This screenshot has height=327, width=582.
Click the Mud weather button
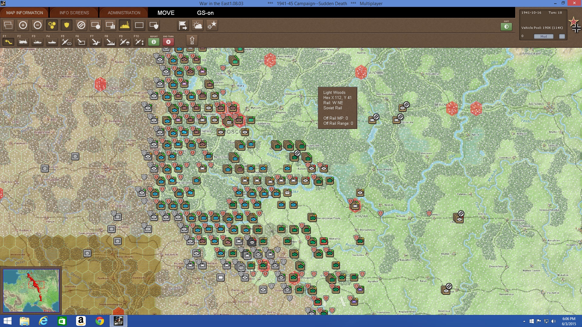(x=544, y=36)
